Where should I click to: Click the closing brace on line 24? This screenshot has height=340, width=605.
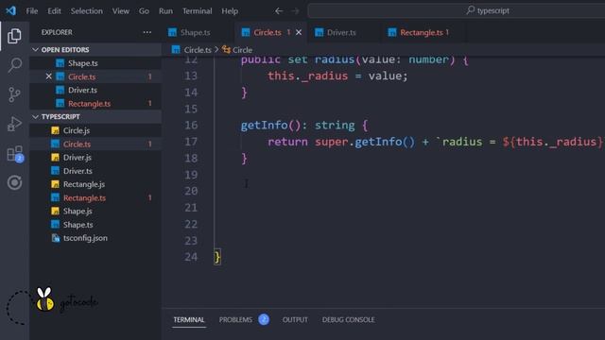(217, 257)
